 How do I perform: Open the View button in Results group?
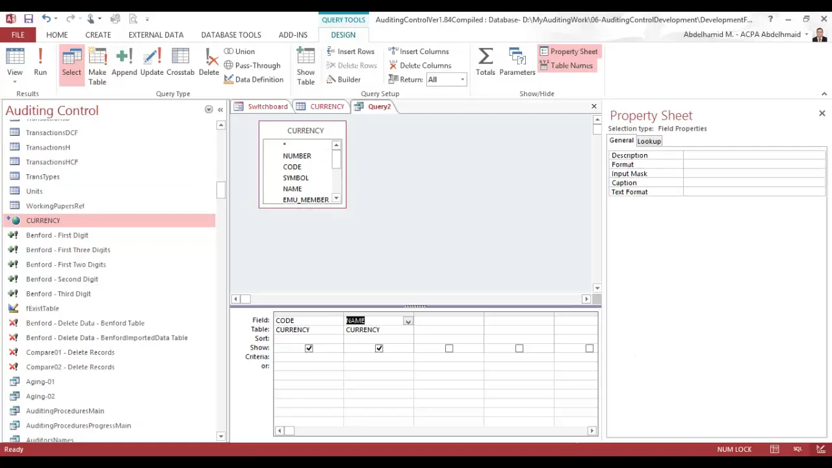point(14,66)
